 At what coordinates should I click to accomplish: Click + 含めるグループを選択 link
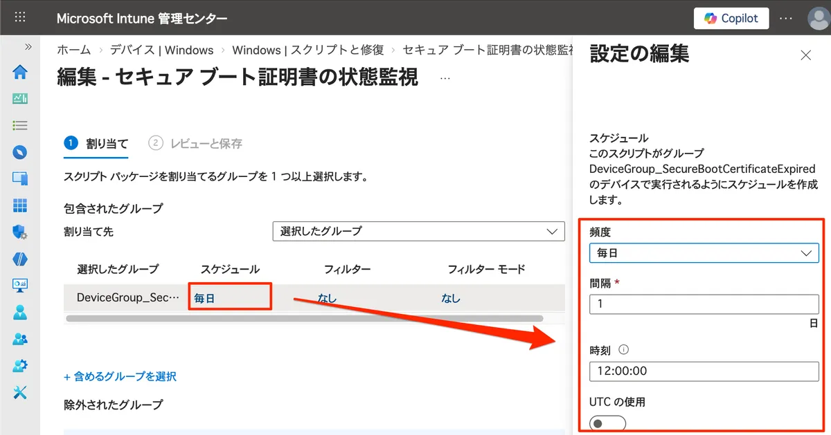(120, 376)
